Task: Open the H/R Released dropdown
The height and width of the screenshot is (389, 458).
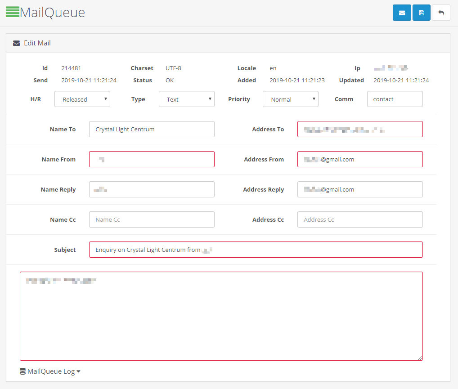Action: click(82, 99)
